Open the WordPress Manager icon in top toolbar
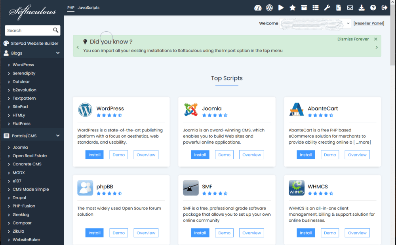Image resolution: width=396 pixels, height=245 pixels. click(x=269, y=8)
